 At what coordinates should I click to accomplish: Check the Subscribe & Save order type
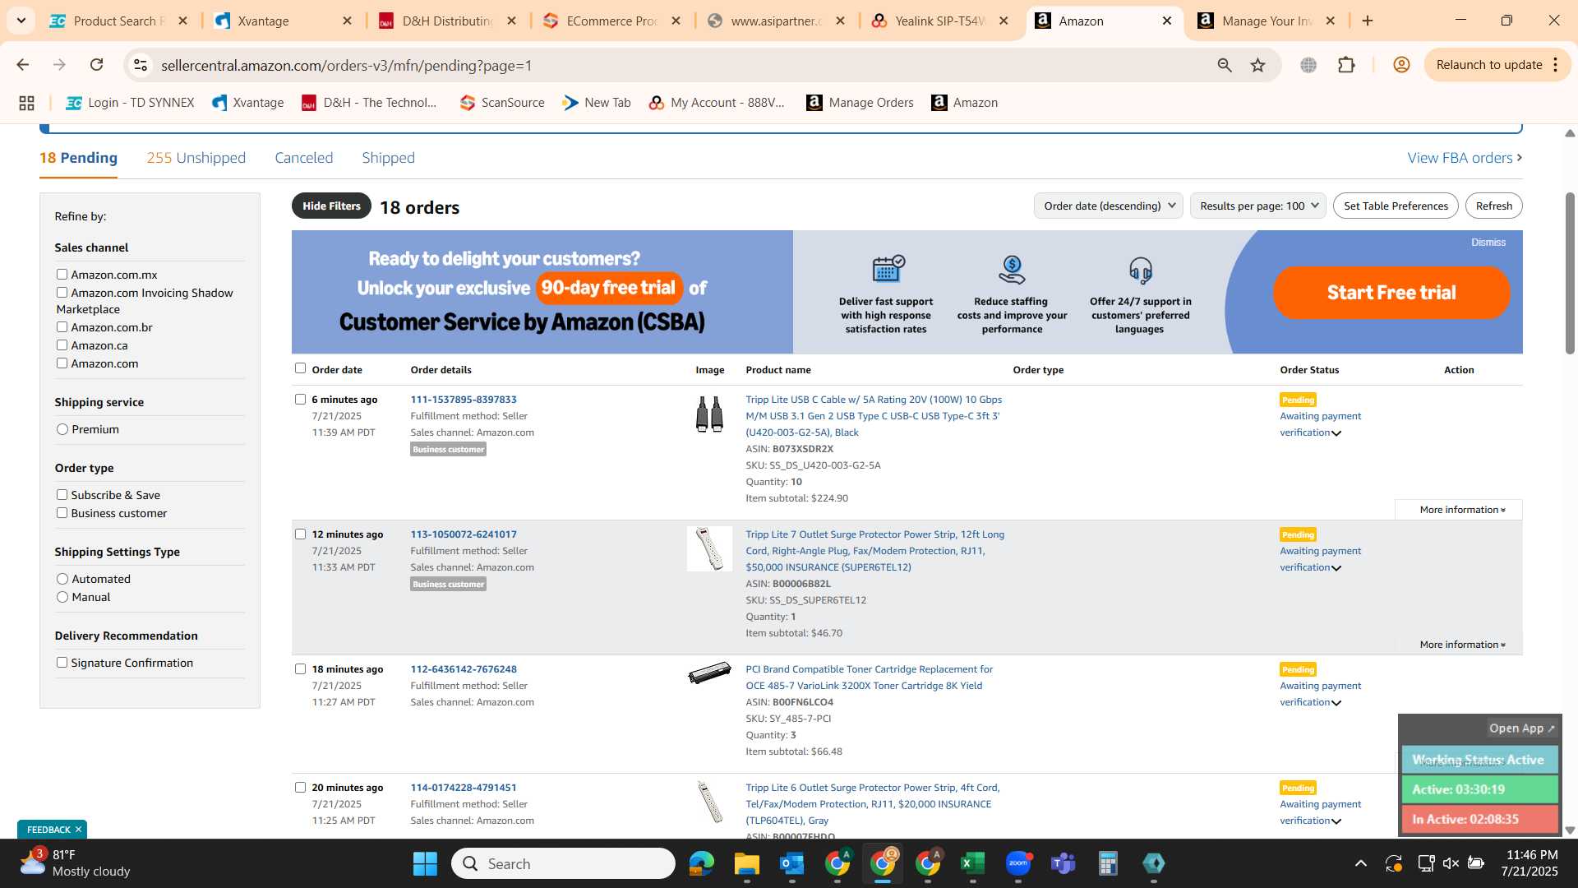(x=62, y=494)
